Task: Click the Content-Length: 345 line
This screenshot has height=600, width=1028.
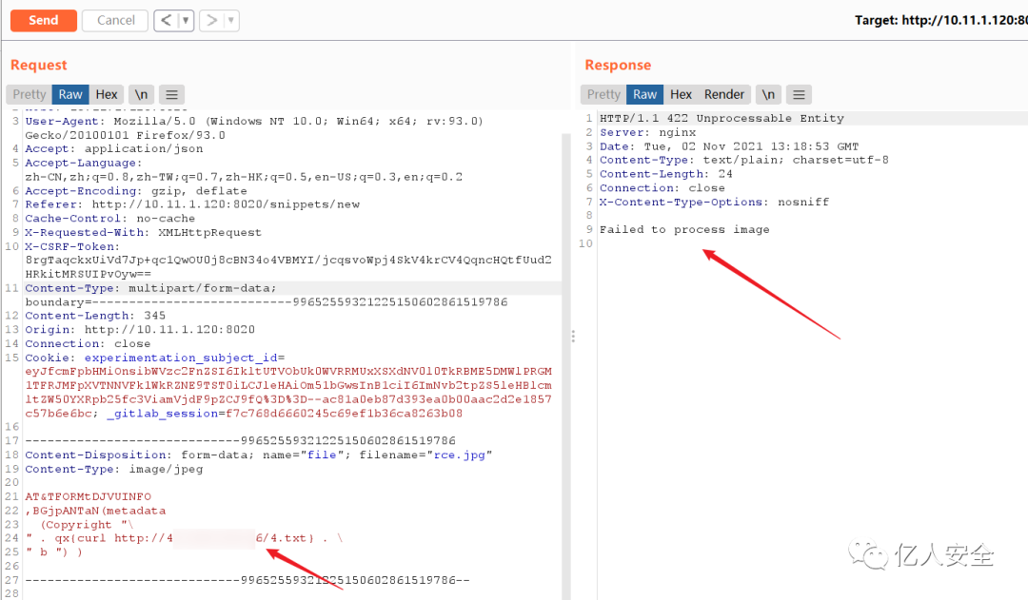Action: 95,316
